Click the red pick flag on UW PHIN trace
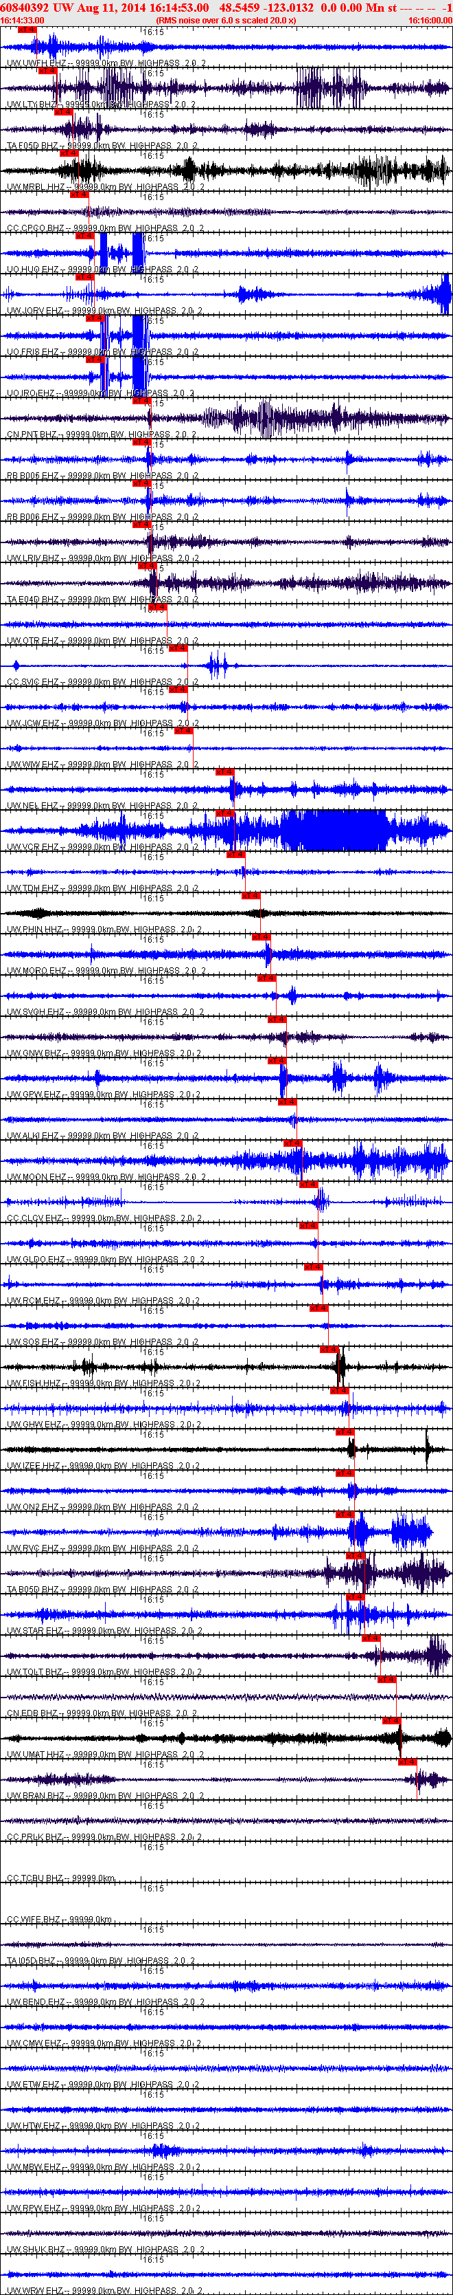Image resolution: width=453 pixels, height=2295 pixels. pos(251,895)
